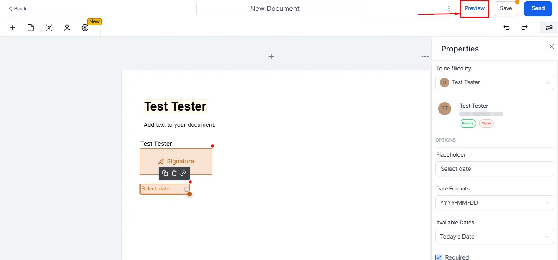The image size is (558, 260).
Task: Open the dollar pricing icon marked New
Action: coord(85,28)
